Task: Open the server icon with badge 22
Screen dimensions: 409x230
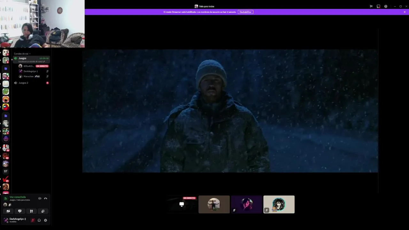Action: [x=6, y=156]
